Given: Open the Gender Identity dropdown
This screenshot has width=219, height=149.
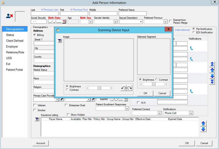Looking at the screenshot, I should [115, 22].
